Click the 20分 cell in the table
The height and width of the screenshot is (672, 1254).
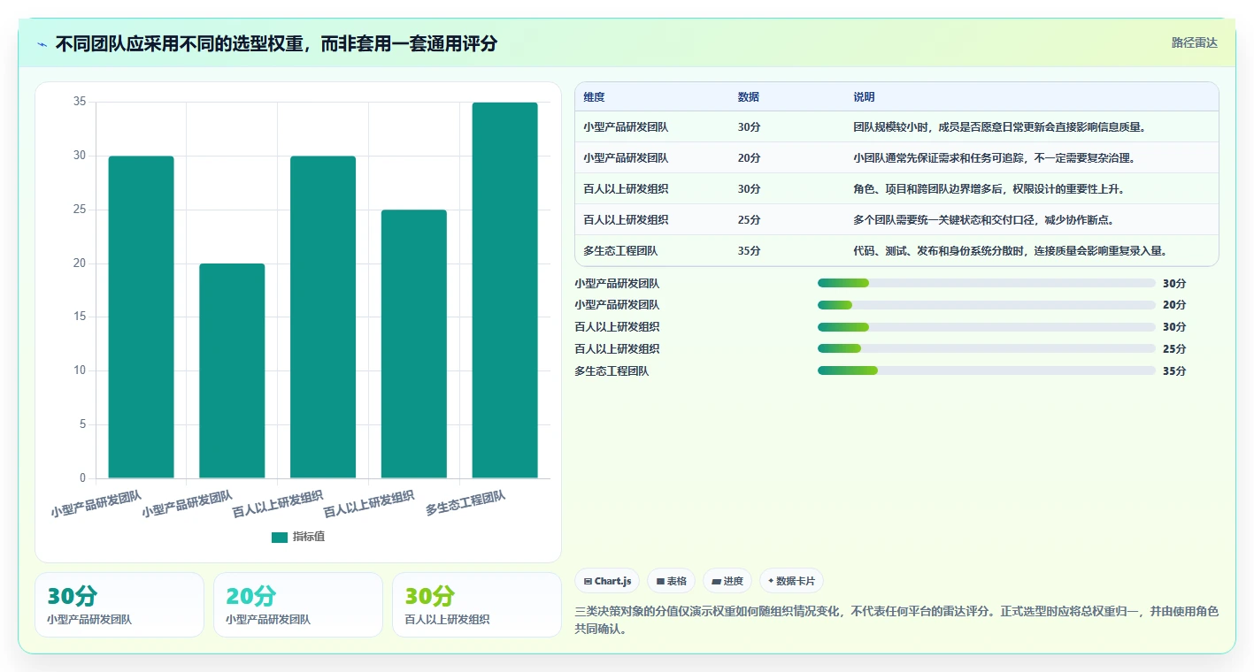point(749,158)
